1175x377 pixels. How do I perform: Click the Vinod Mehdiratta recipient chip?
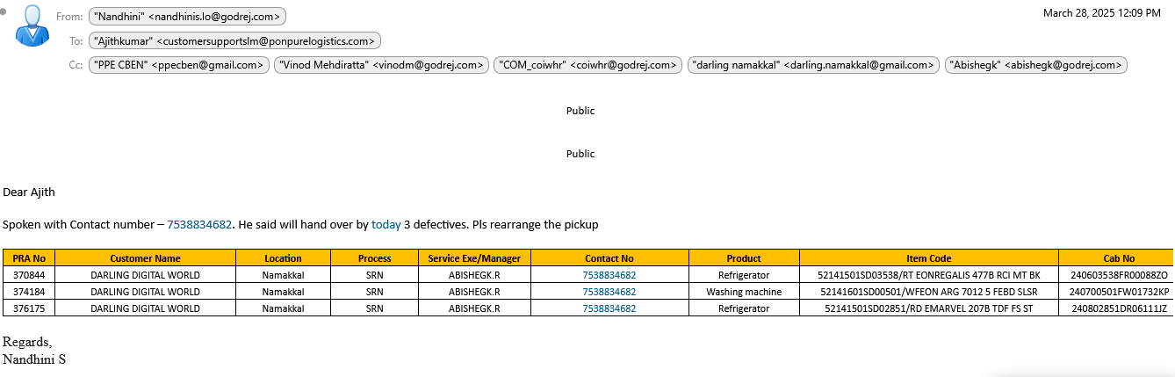pos(381,64)
